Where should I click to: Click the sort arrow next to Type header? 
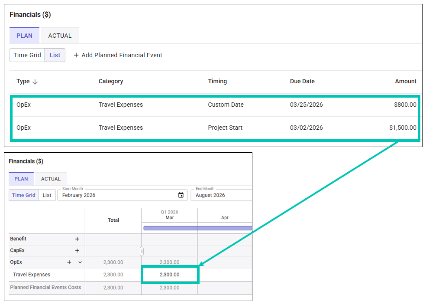pos(35,82)
